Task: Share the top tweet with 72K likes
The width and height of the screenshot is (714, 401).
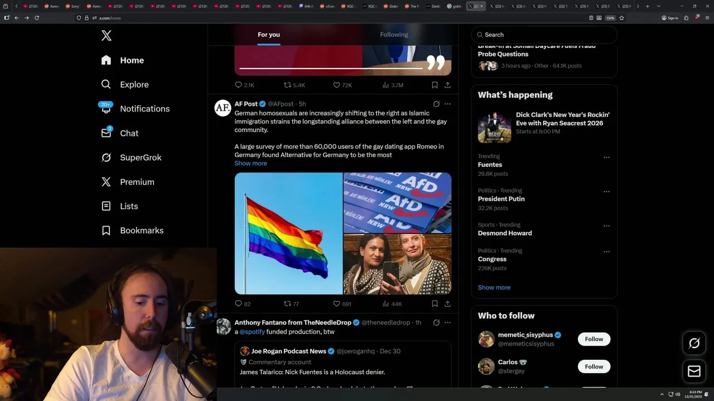Action: [x=447, y=85]
